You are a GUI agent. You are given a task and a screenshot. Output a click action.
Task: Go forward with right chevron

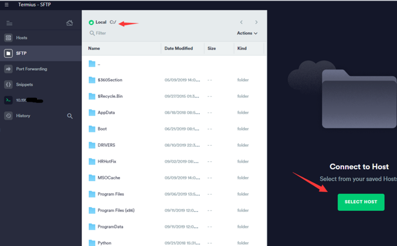pos(256,22)
